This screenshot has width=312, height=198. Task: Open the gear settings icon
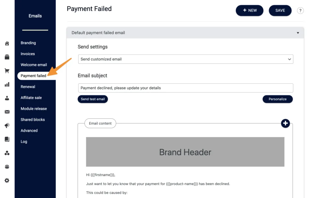7,180
